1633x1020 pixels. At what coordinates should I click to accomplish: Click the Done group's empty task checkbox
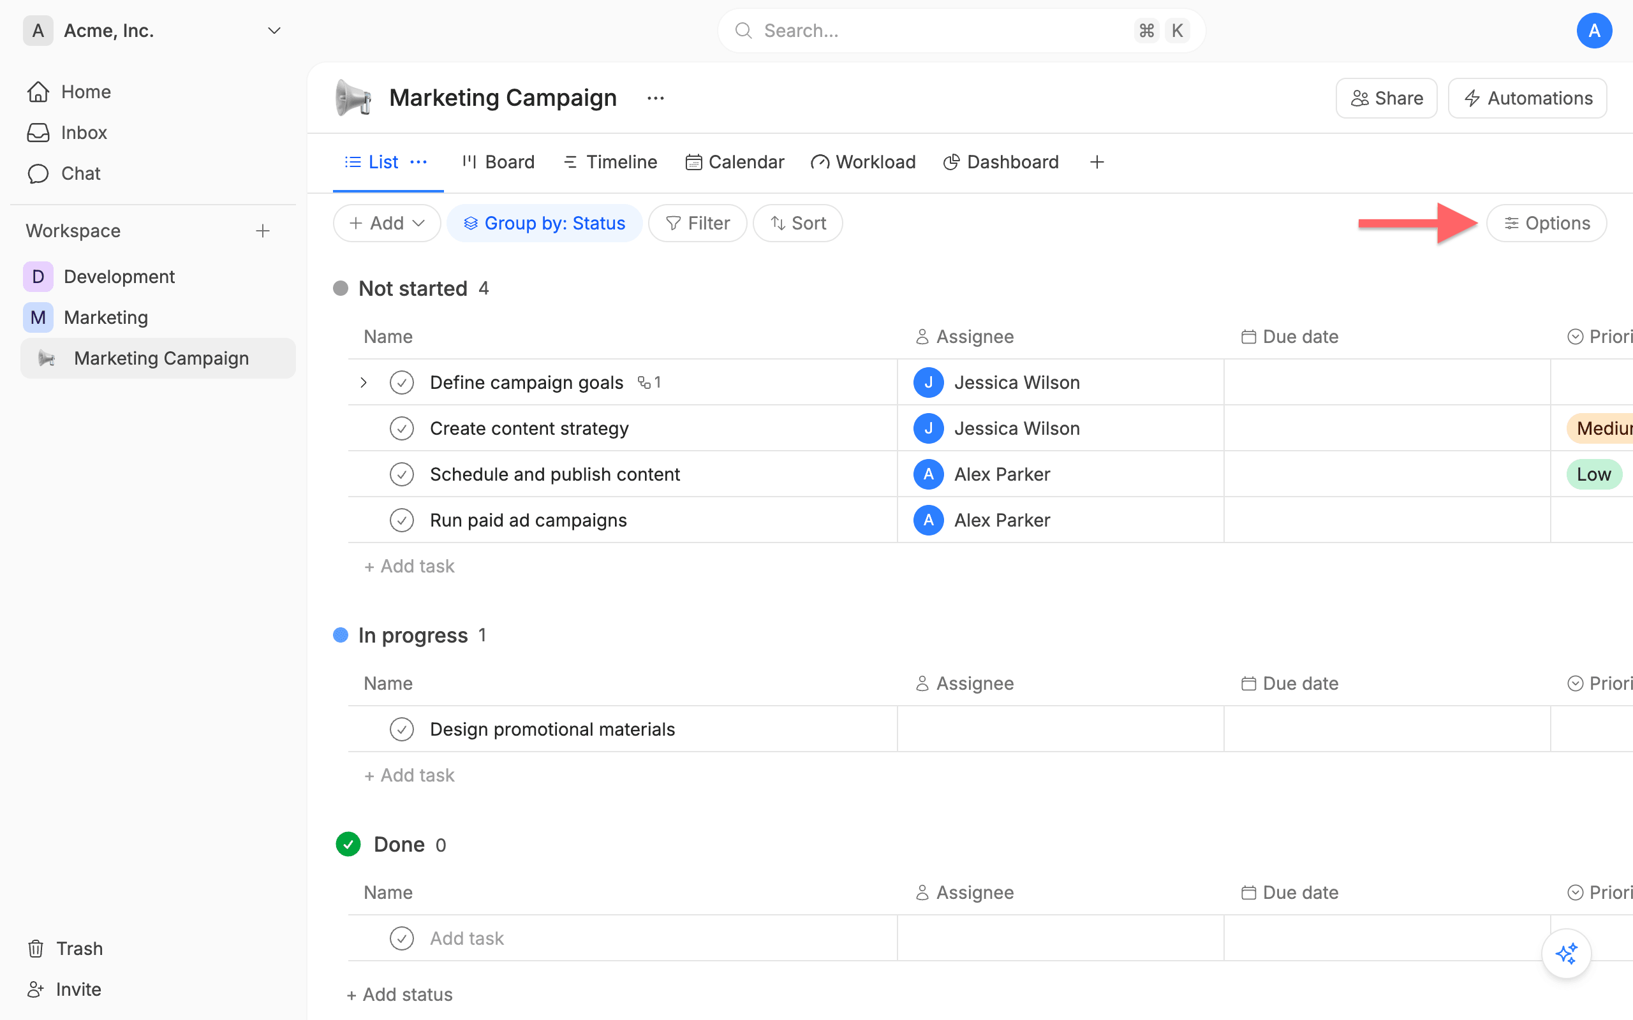tap(401, 938)
